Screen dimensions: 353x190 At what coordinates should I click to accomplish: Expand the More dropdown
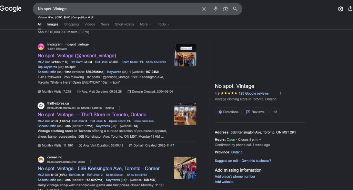(145, 24)
